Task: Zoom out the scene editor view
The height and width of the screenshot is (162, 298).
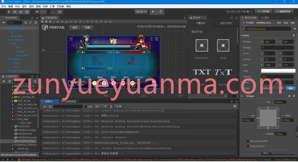Action: 46,22
